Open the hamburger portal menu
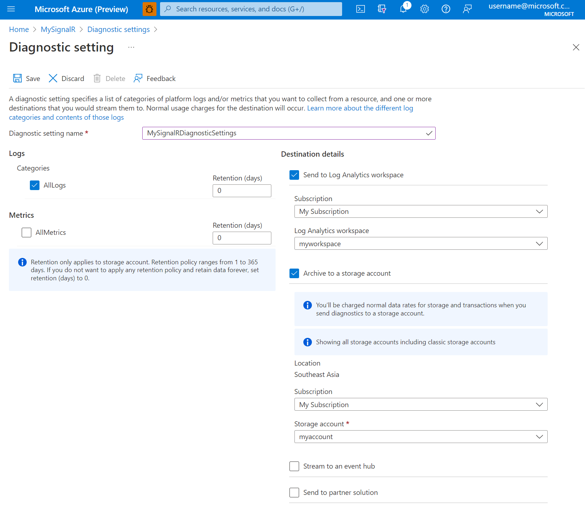The image size is (585, 513). click(x=11, y=9)
